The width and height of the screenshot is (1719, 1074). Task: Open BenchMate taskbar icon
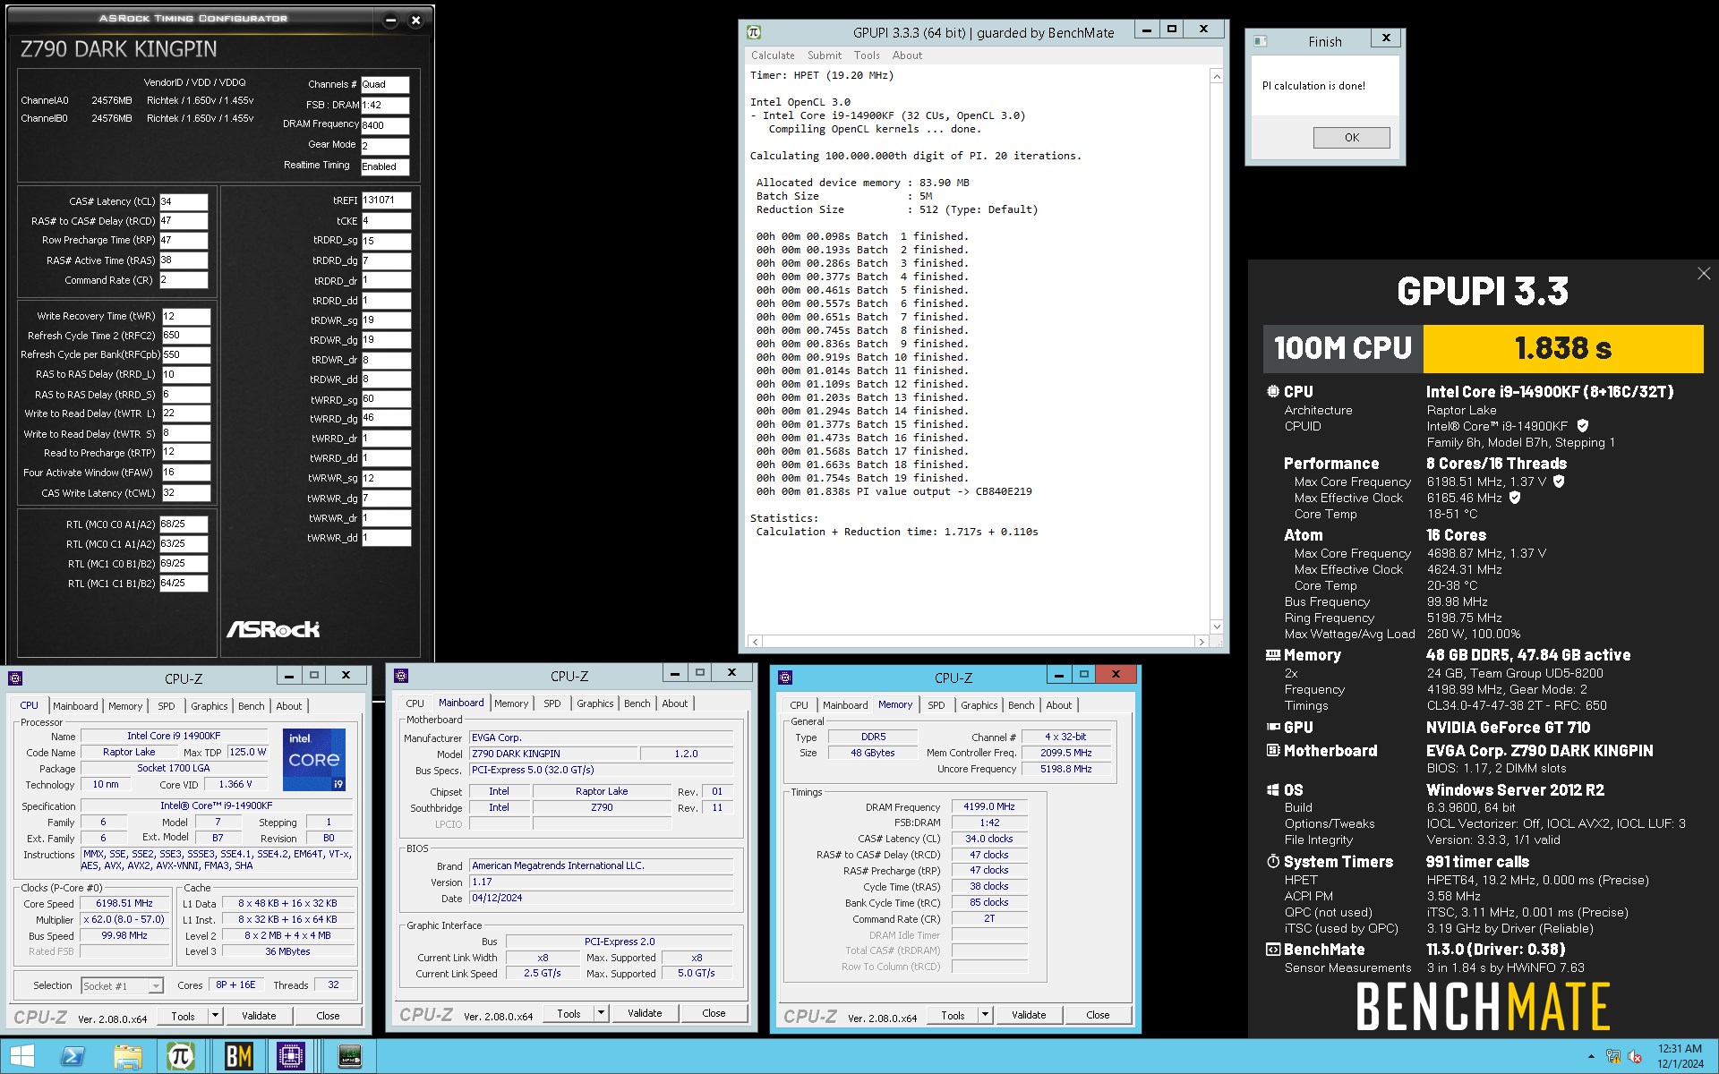pos(237,1056)
